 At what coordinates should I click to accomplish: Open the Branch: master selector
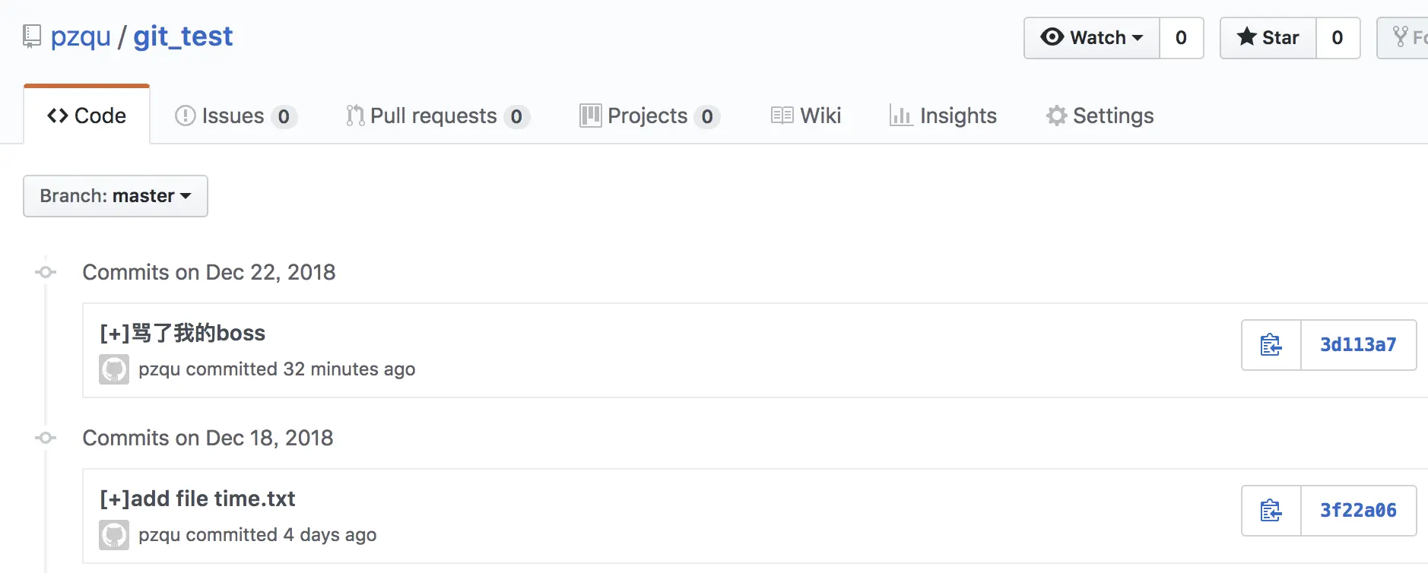click(x=115, y=196)
